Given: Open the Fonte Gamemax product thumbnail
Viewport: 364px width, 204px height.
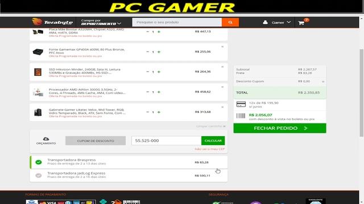Looking at the screenshot, I should tap(38, 52).
